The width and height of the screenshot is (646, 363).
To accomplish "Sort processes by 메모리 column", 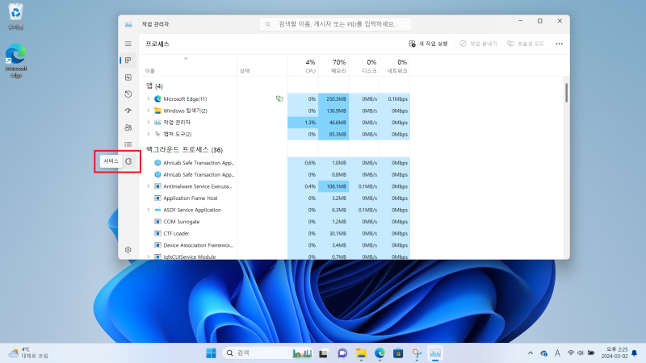I will [x=333, y=66].
